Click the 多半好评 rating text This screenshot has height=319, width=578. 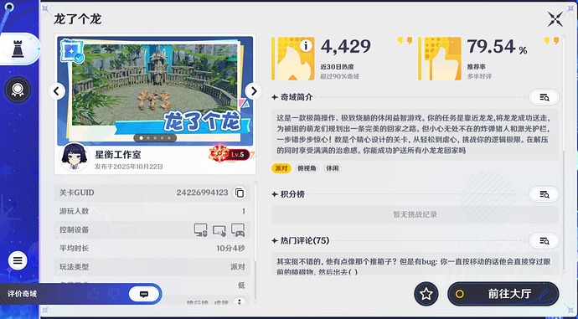pos(479,77)
